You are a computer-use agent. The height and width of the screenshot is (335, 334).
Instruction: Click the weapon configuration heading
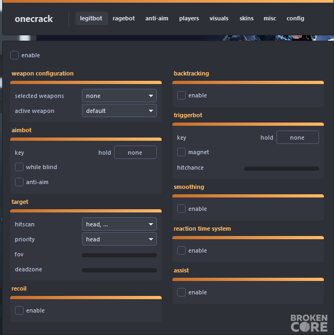42,73
